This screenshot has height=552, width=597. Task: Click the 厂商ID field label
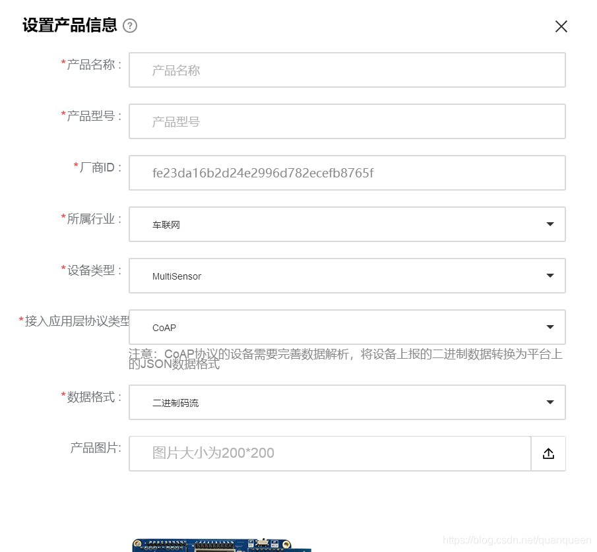point(98,167)
